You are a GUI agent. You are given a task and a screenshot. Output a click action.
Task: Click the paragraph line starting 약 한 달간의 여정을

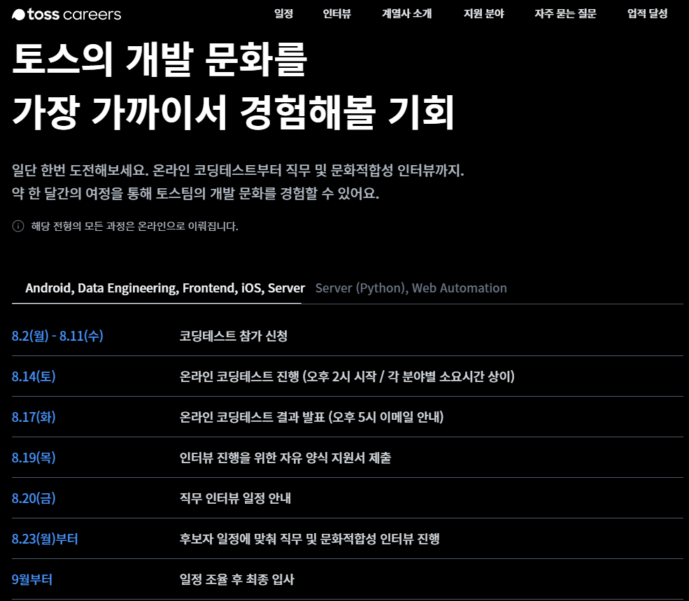coord(196,193)
